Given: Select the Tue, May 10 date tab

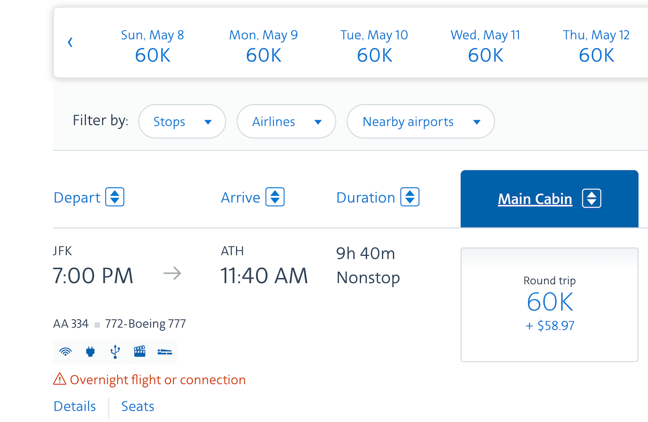Looking at the screenshot, I should coord(374,45).
